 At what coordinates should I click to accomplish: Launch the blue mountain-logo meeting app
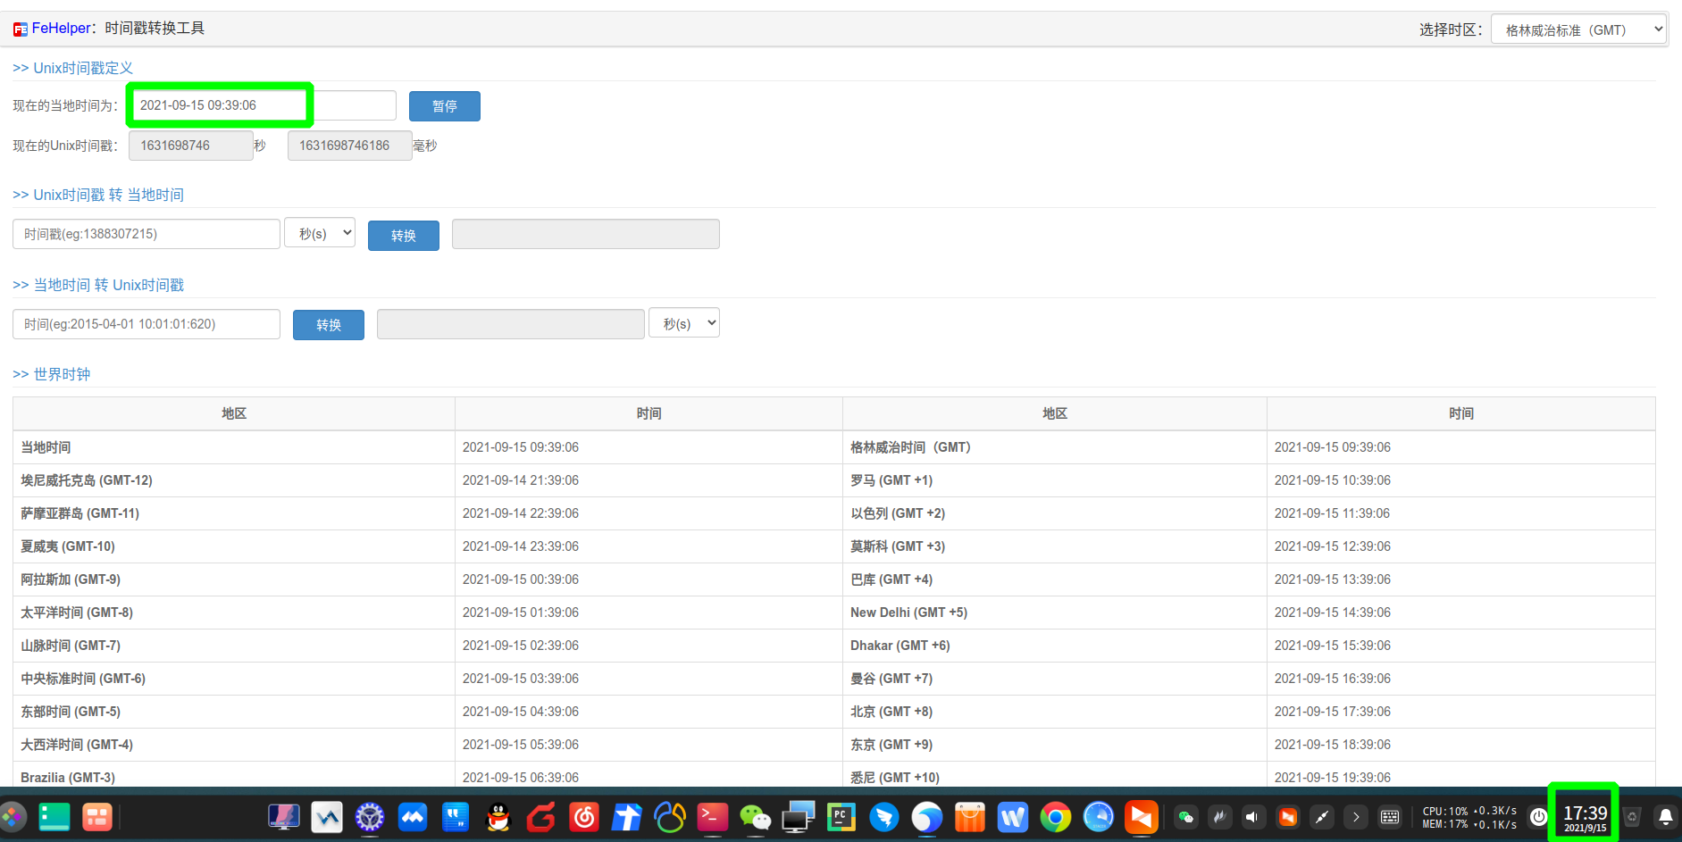point(413,816)
